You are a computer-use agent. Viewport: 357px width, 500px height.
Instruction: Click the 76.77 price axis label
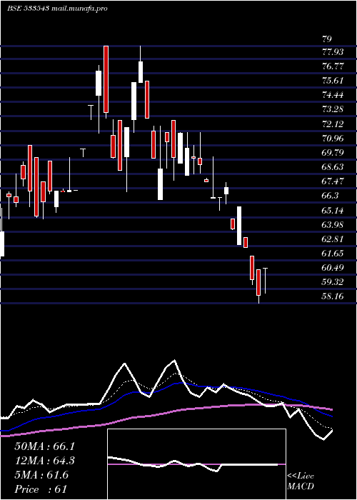pos(333,66)
